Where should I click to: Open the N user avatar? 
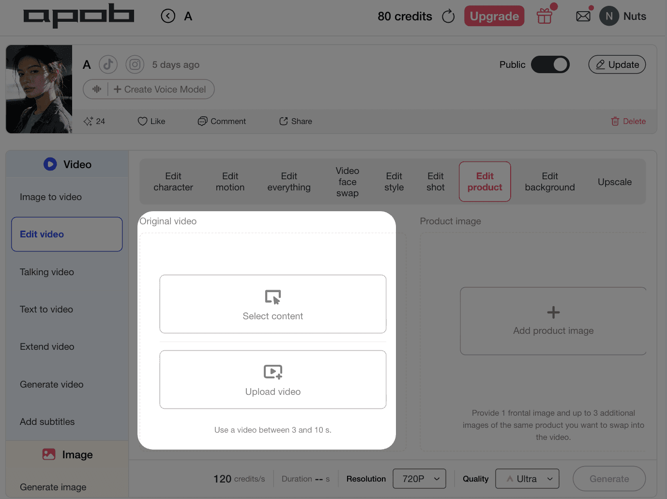[609, 16]
